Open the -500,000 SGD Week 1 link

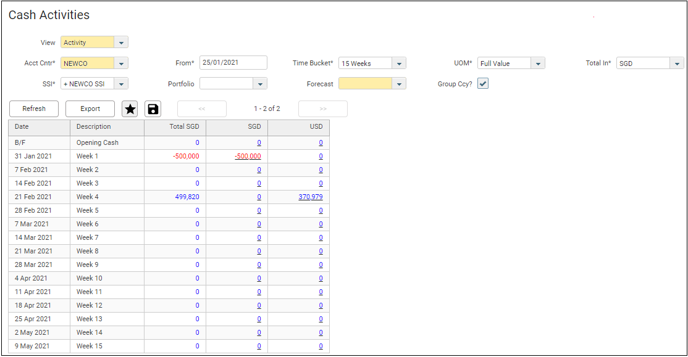[248, 157]
